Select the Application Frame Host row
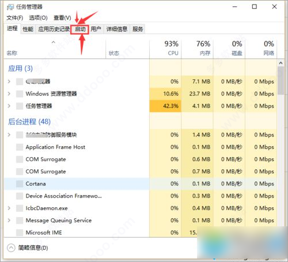 click(x=140, y=147)
